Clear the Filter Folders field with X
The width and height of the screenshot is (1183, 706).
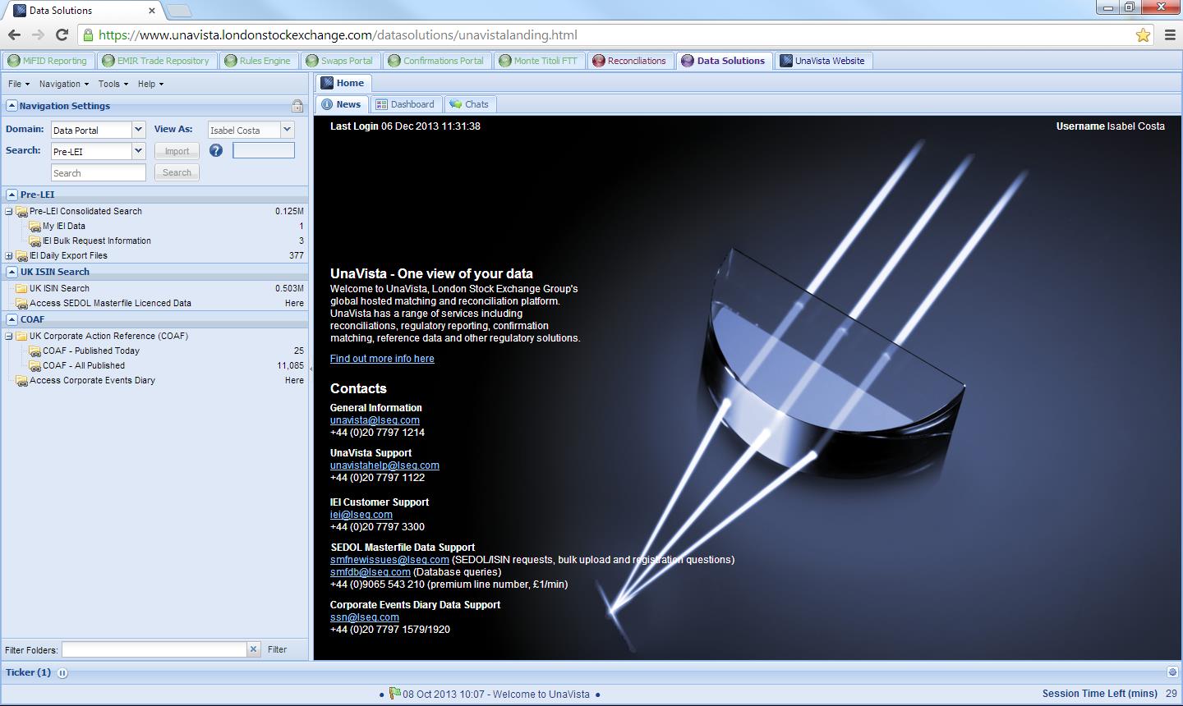tap(254, 649)
